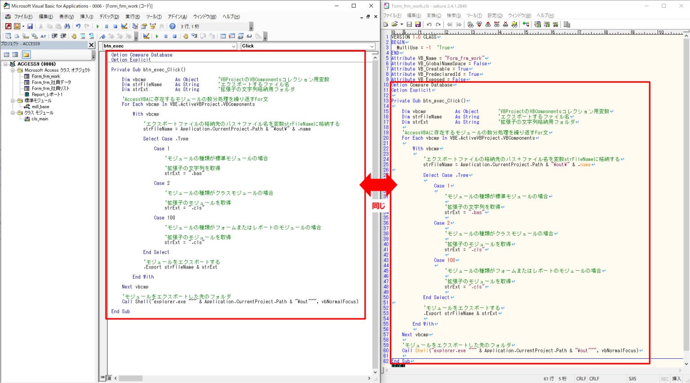690x383 pixels.
Task: Toggle REC indicator in Sakura status bar
Action: pyautogui.click(x=665, y=379)
